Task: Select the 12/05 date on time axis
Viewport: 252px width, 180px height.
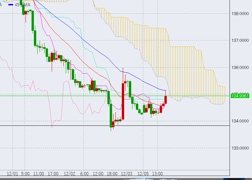Action: click(x=143, y=174)
